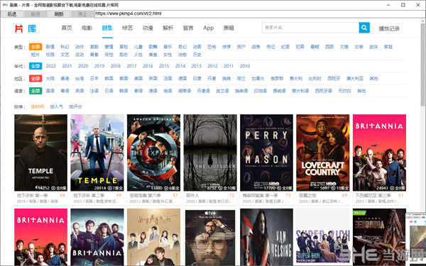Sort results by 按人气 popularity
426x266 pixels.
[56, 106]
